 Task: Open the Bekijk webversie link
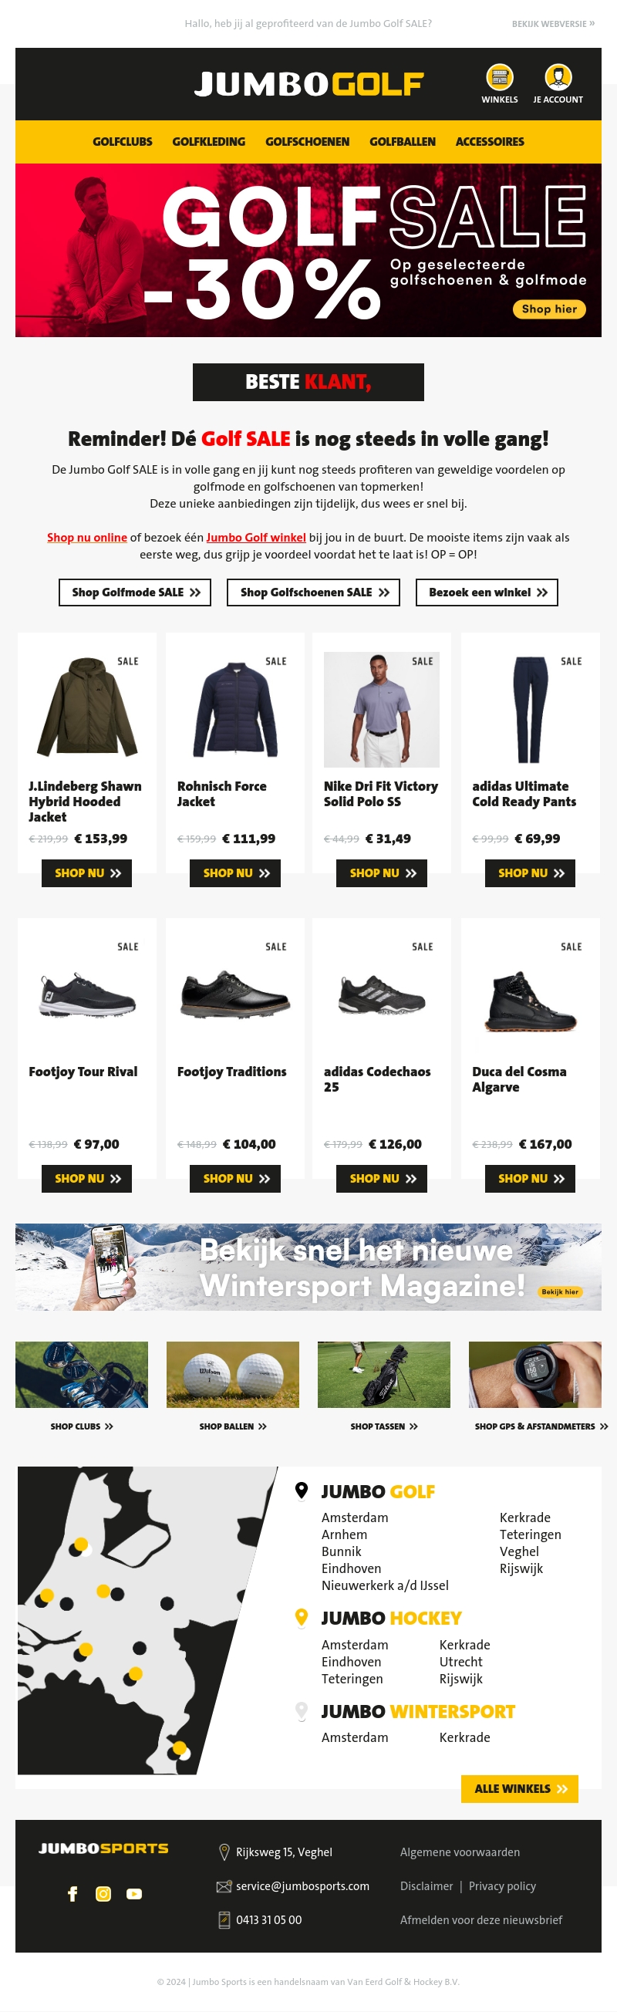tap(553, 23)
